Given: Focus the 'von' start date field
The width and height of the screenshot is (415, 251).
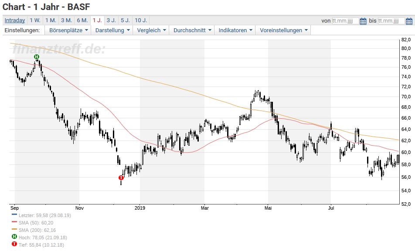Looking at the screenshot, I should 345,21.
